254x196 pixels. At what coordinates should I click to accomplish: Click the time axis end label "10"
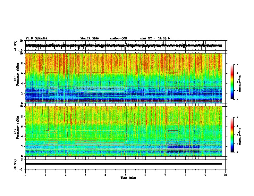[225, 175]
